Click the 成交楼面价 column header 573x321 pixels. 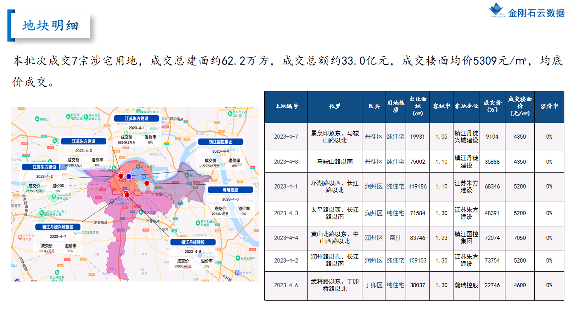click(520, 106)
